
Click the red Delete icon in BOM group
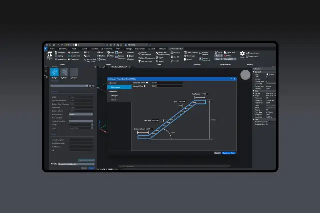pyautogui.click(x=225, y=56)
